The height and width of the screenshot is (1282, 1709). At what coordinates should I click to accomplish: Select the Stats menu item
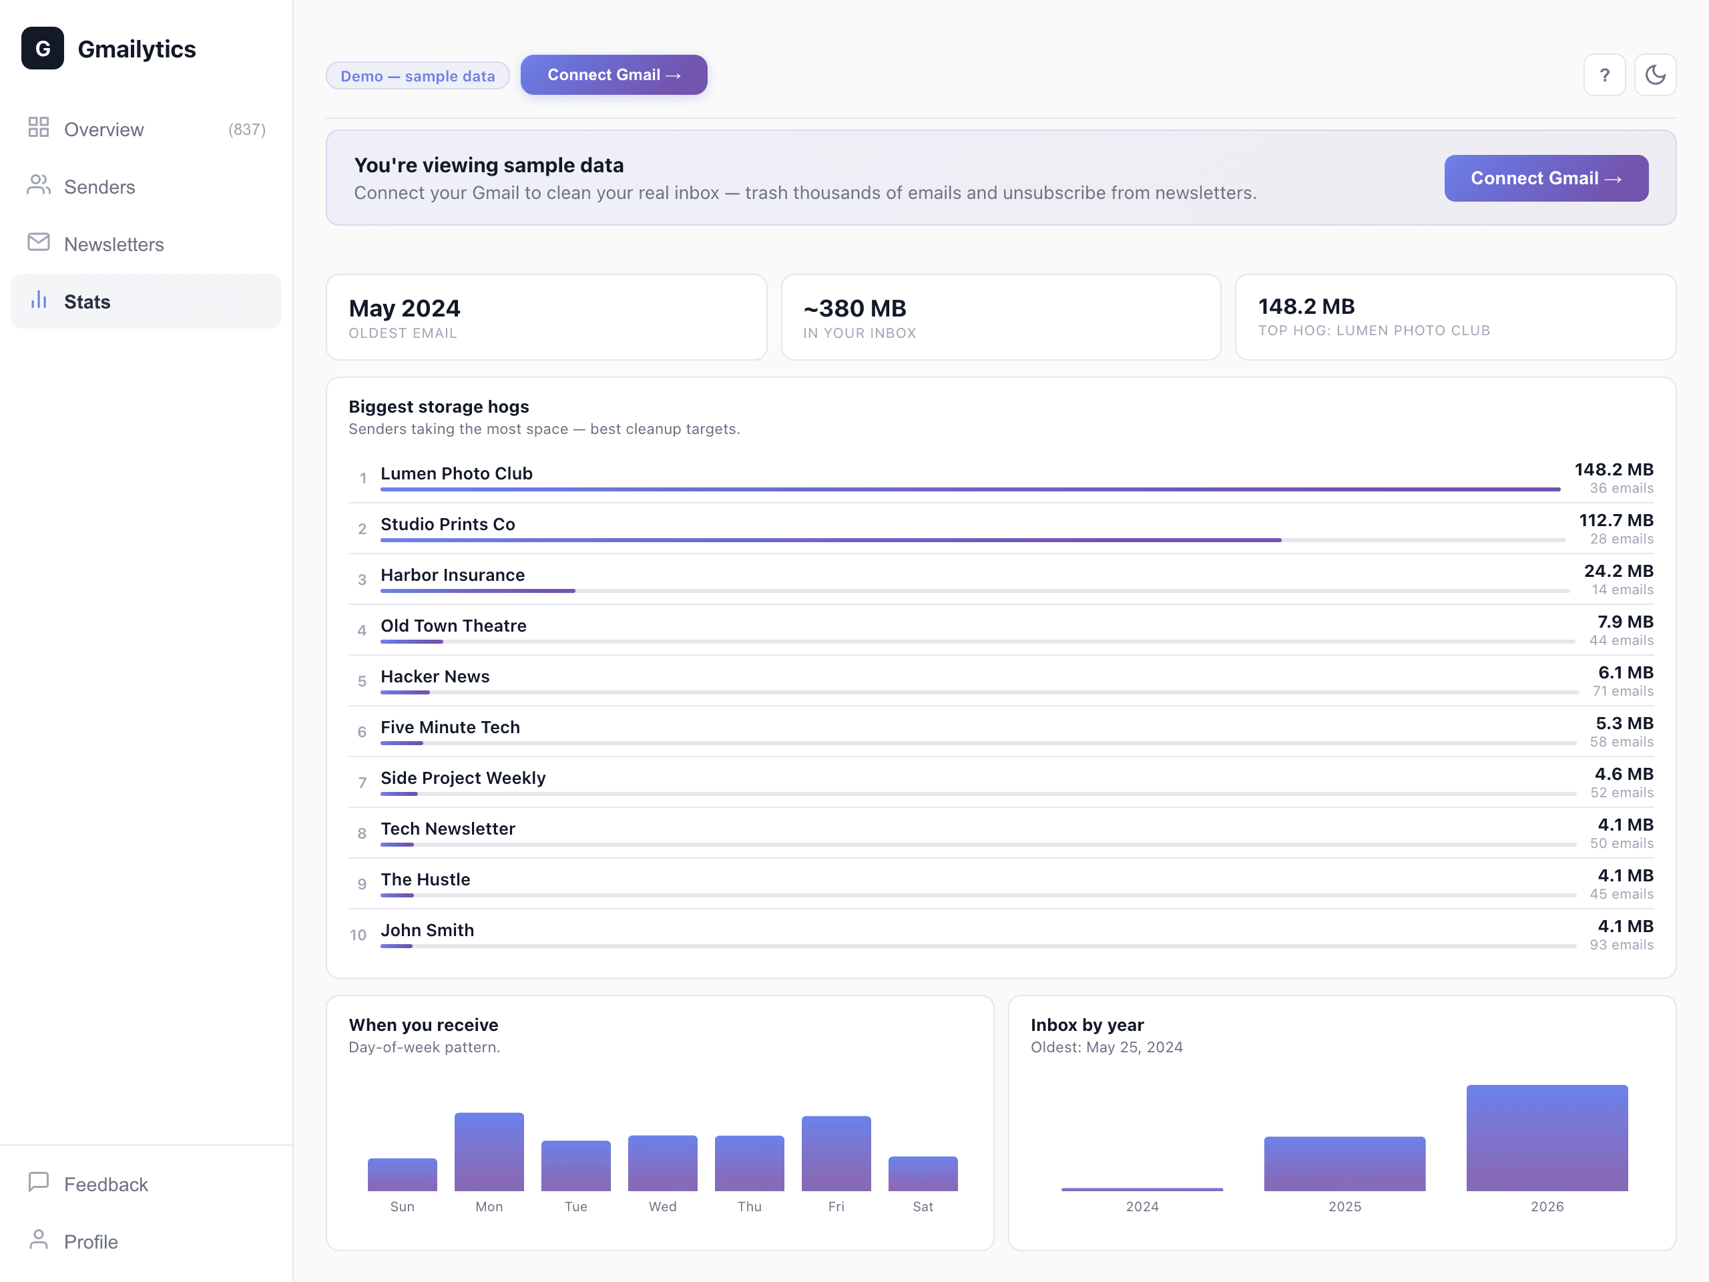[146, 301]
